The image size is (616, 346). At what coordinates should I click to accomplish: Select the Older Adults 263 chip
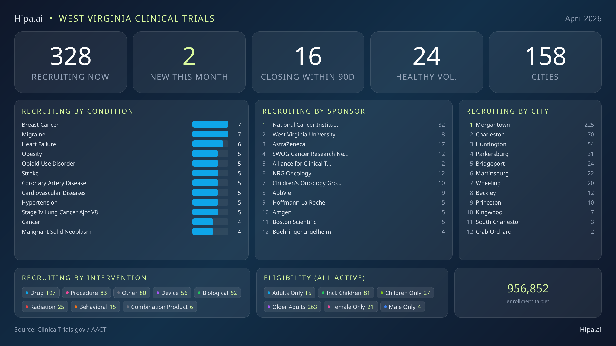tap(292, 307)
